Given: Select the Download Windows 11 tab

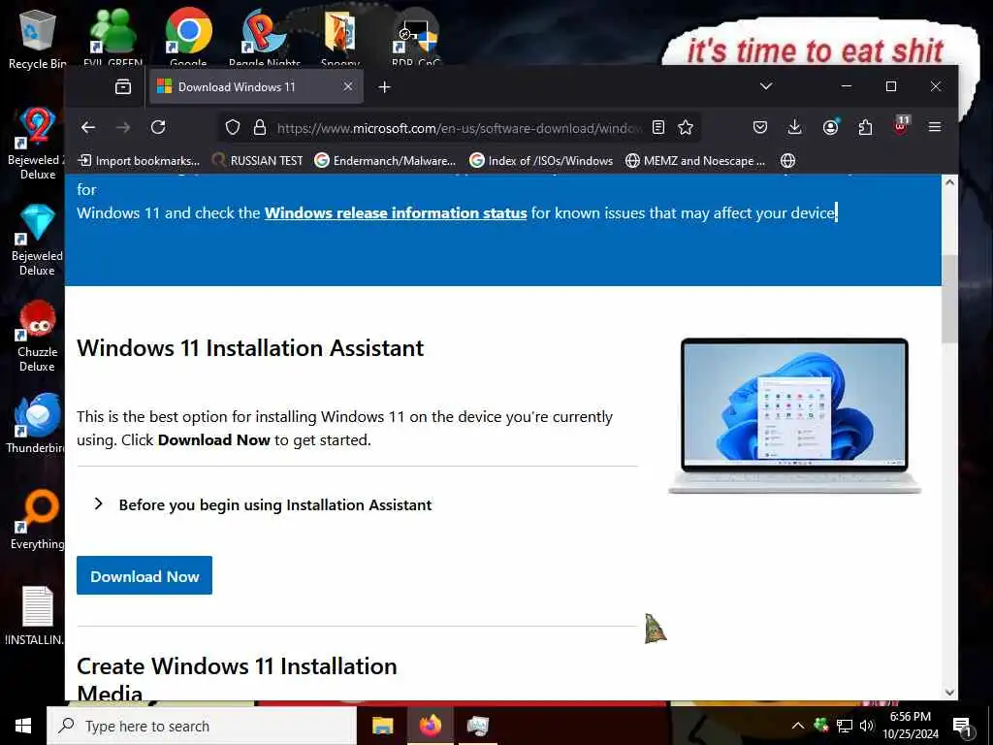Looking at the screenshot, I should 256,86.
